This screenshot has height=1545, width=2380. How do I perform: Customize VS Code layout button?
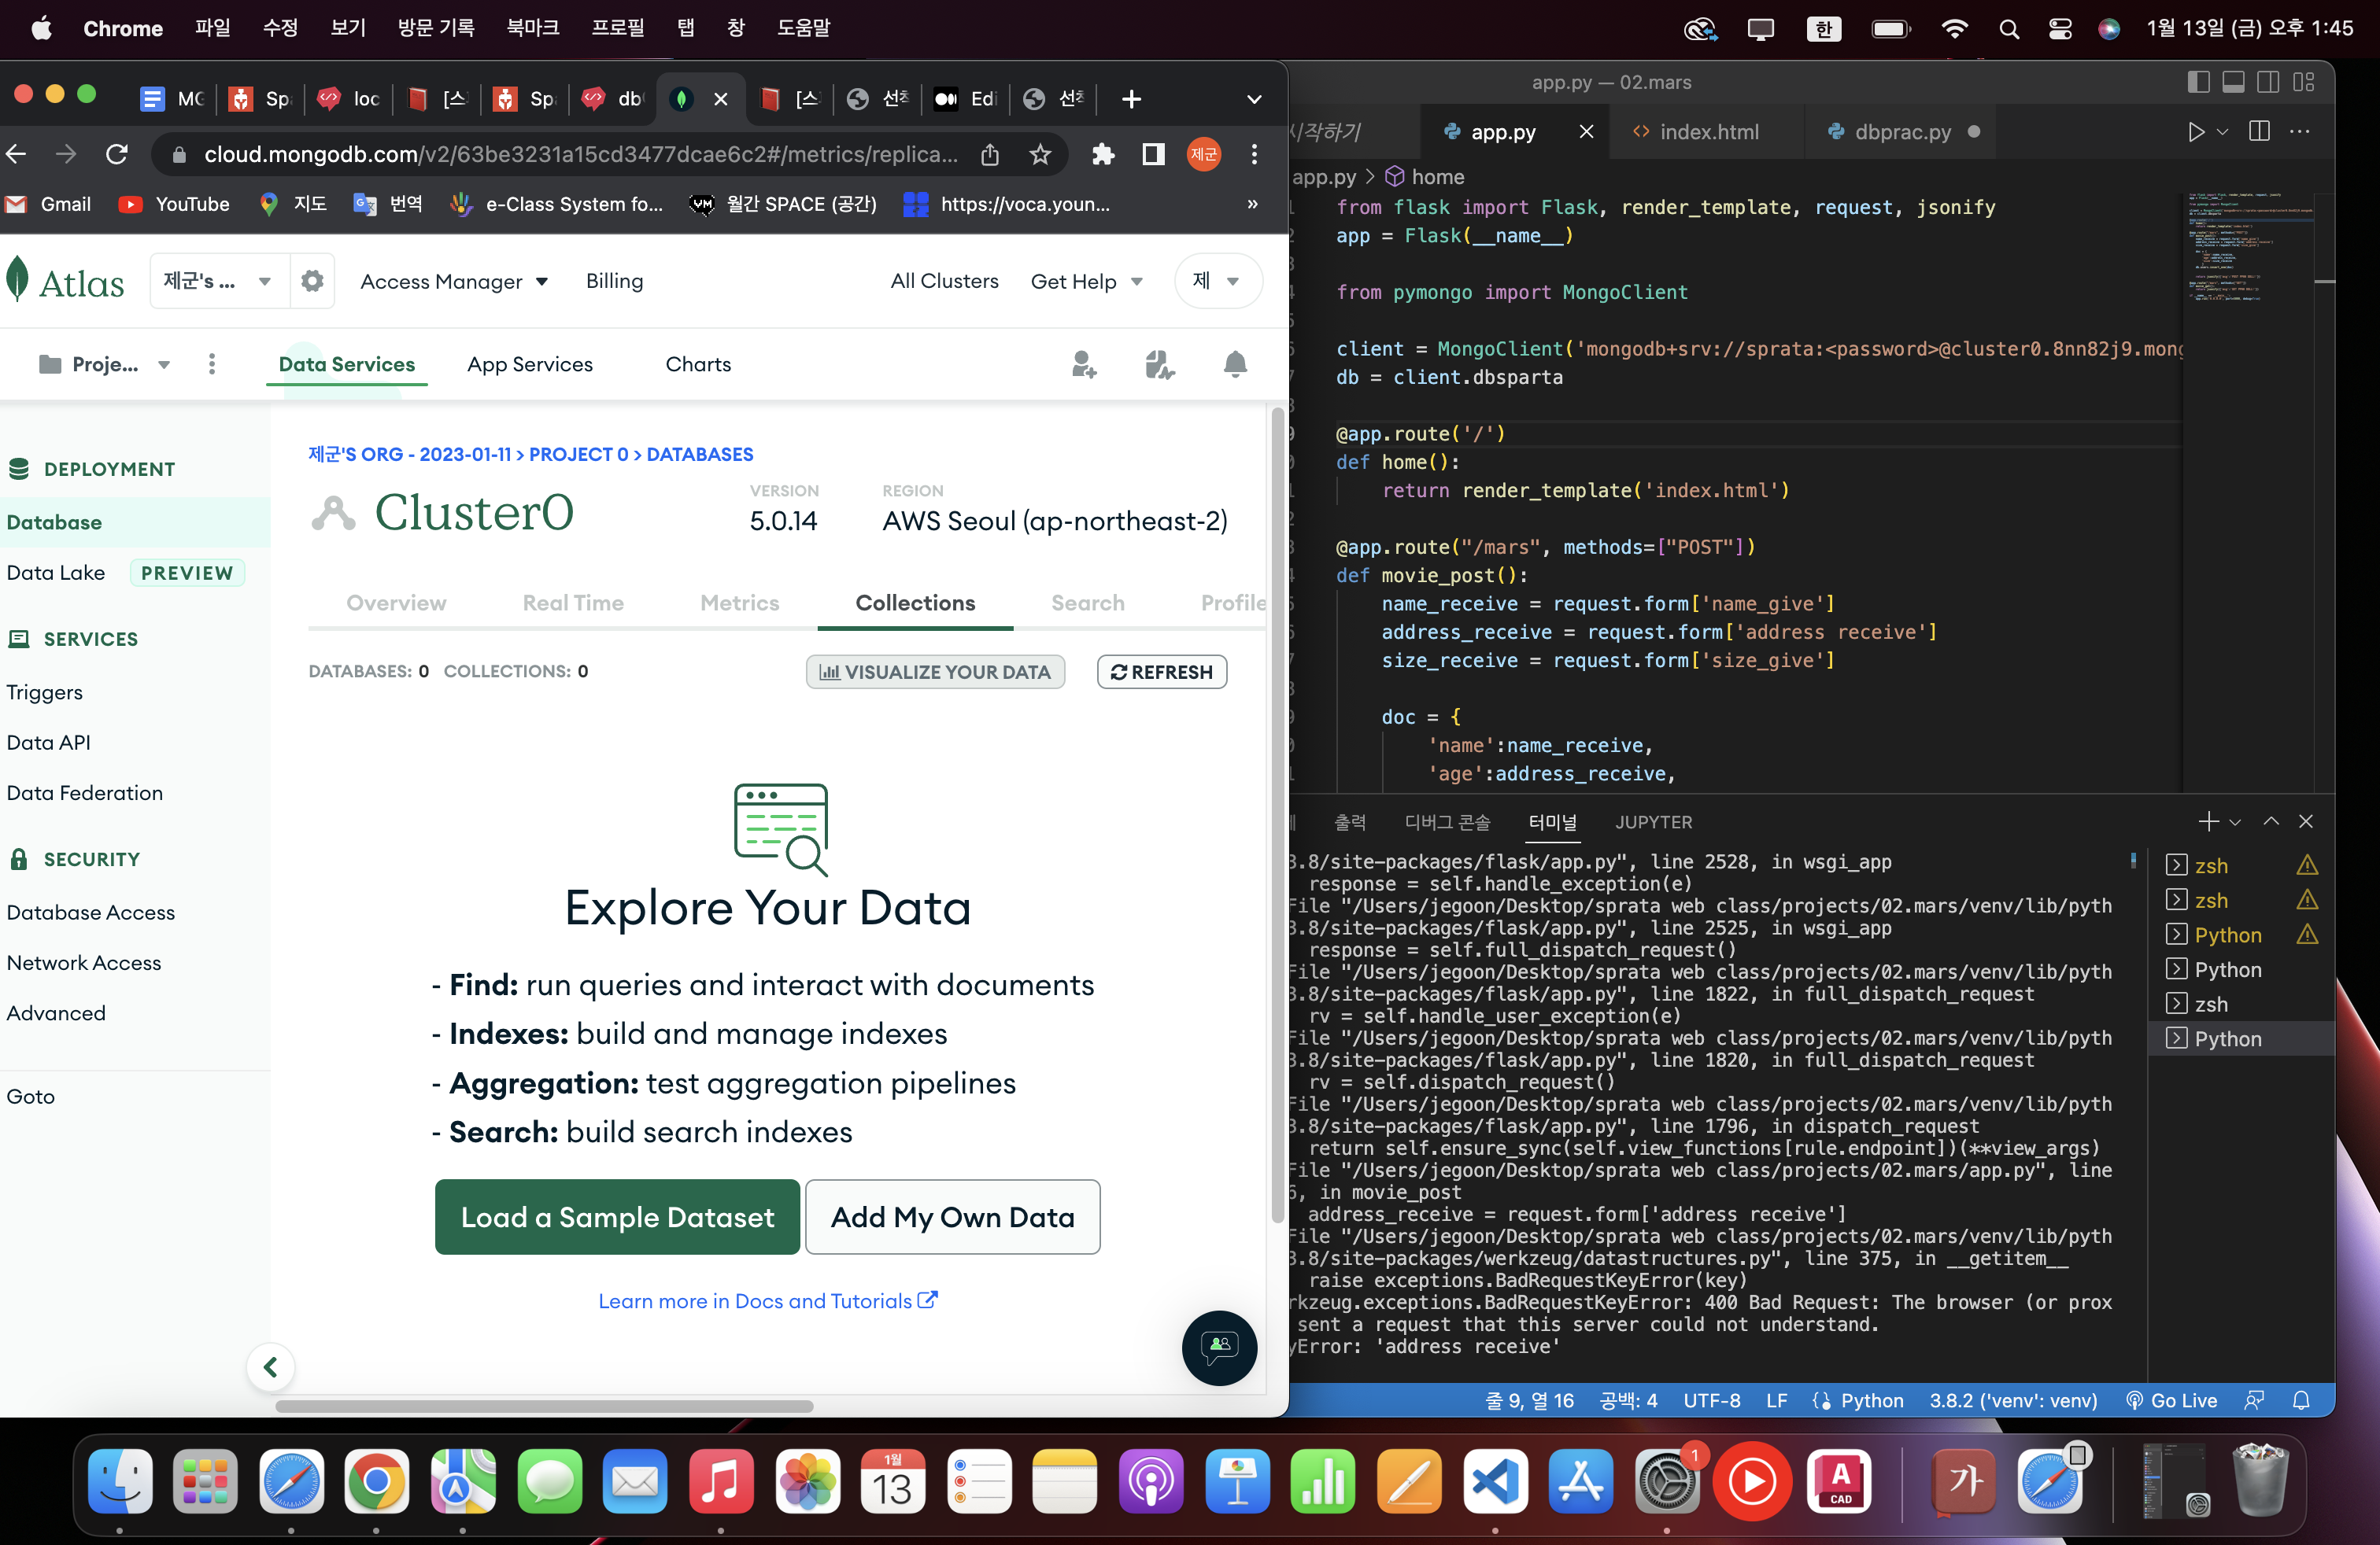click(2303, 82)
